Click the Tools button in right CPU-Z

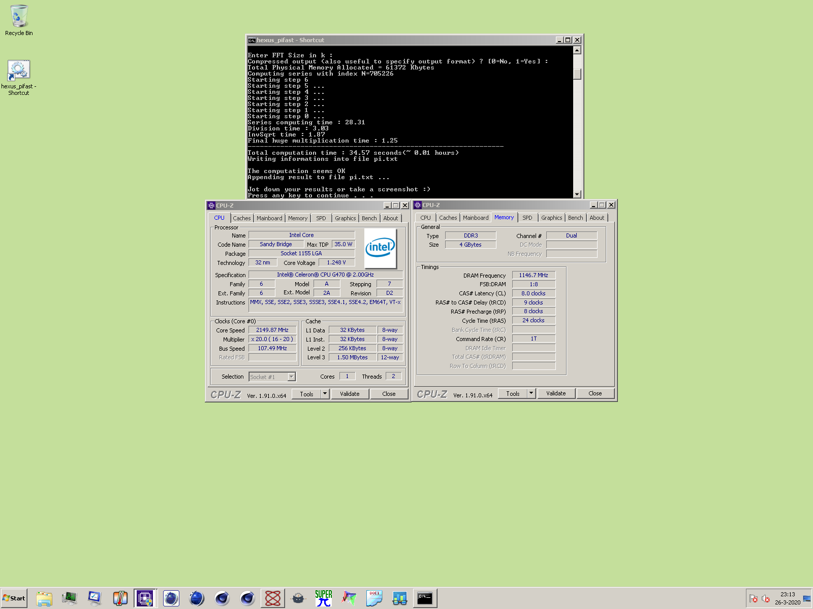[513, 393]
